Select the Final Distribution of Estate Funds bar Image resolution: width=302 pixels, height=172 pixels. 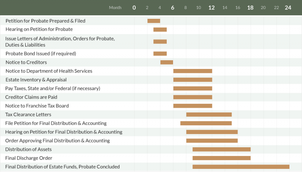[x=241, y=167]
